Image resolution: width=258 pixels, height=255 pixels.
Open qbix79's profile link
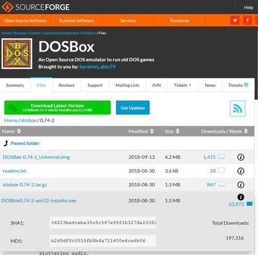coord(108,67)
